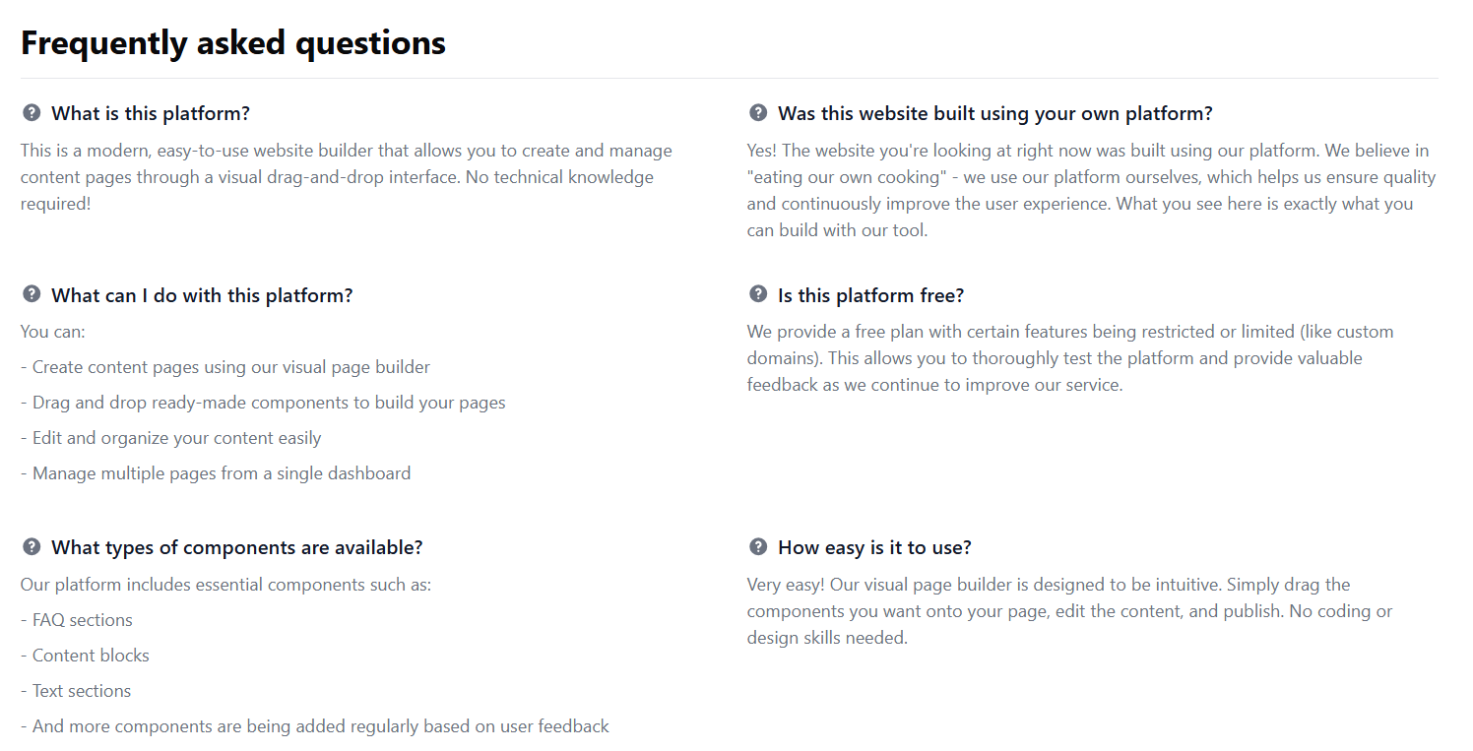
Task: Click the "FAQ sections" list item
Action: tap(77, 620)
